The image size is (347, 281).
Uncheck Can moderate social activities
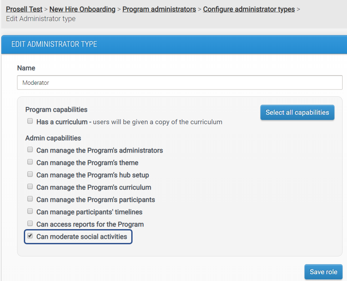[x=30, y=236]
